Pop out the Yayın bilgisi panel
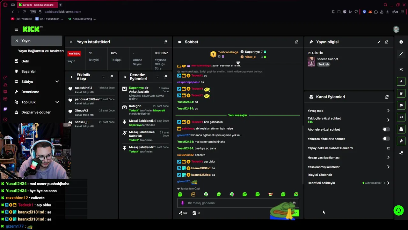The width and height of the screenshot is (408, 230). [x=387, y=42]
